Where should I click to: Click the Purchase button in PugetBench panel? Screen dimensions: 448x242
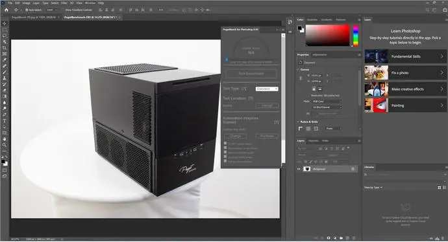267,136
